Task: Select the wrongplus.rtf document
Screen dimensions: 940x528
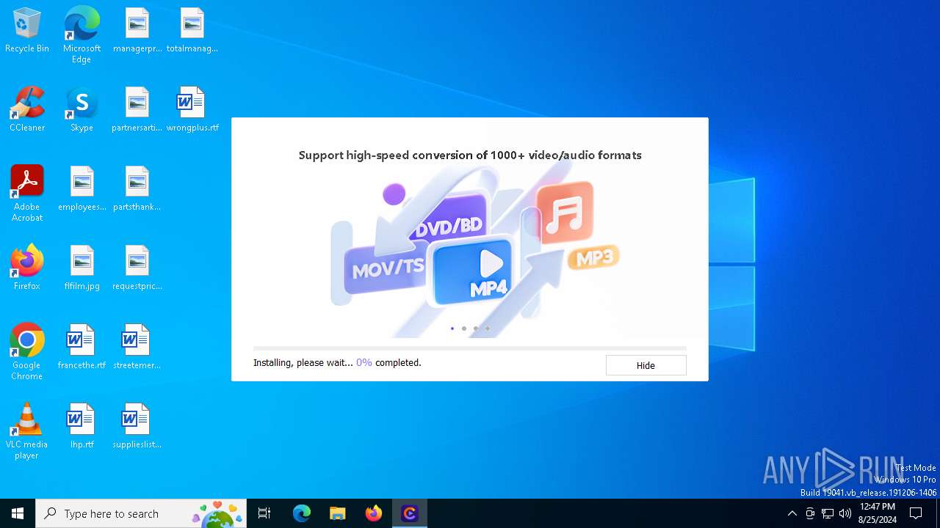Action: 192,110
